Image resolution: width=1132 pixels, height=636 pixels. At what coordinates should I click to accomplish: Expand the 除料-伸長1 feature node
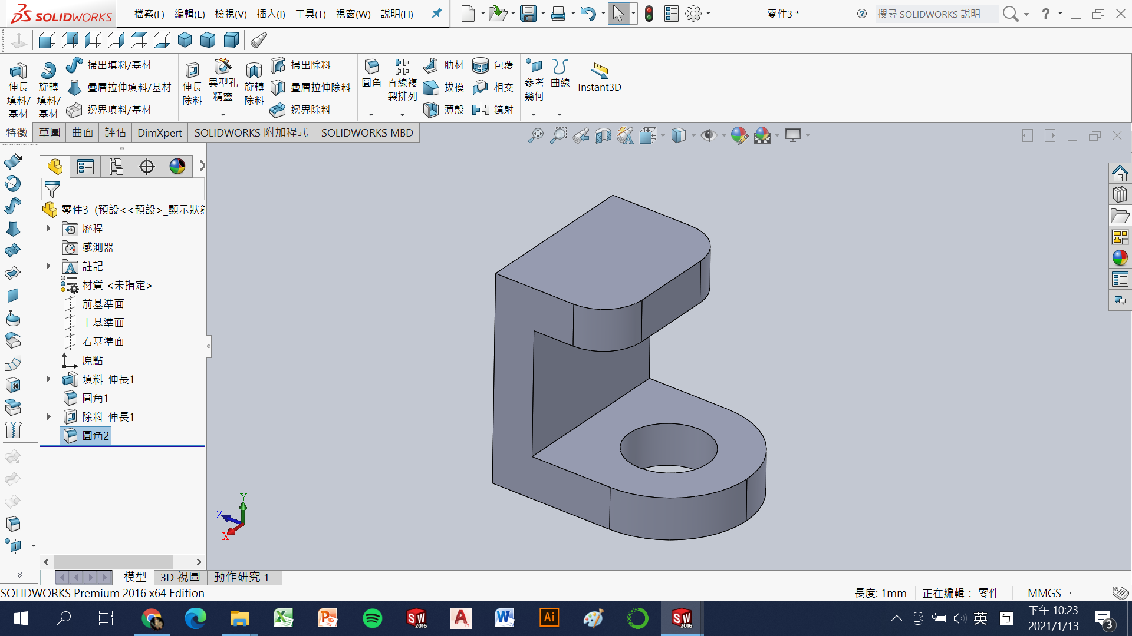pyautogui.click(x=49, y=417)
